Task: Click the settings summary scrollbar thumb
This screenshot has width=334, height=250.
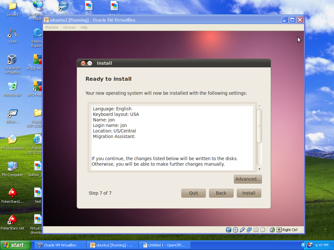Action: [x=259, y=126]
